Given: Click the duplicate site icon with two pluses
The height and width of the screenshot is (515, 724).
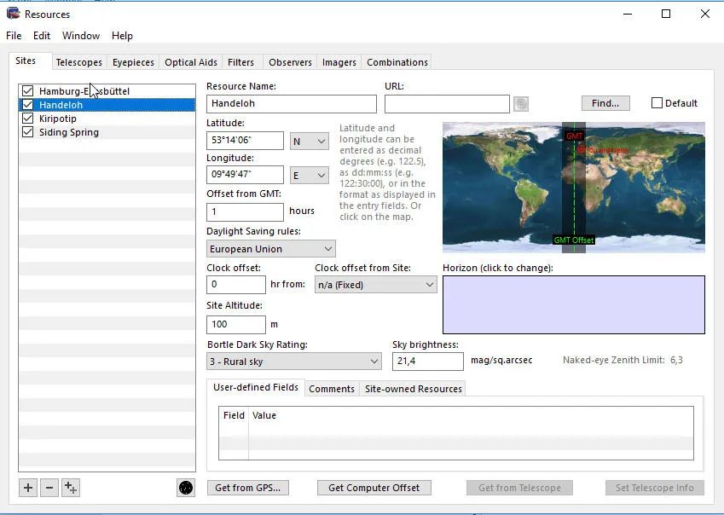Looking at the screenshot, I should 71,488.
